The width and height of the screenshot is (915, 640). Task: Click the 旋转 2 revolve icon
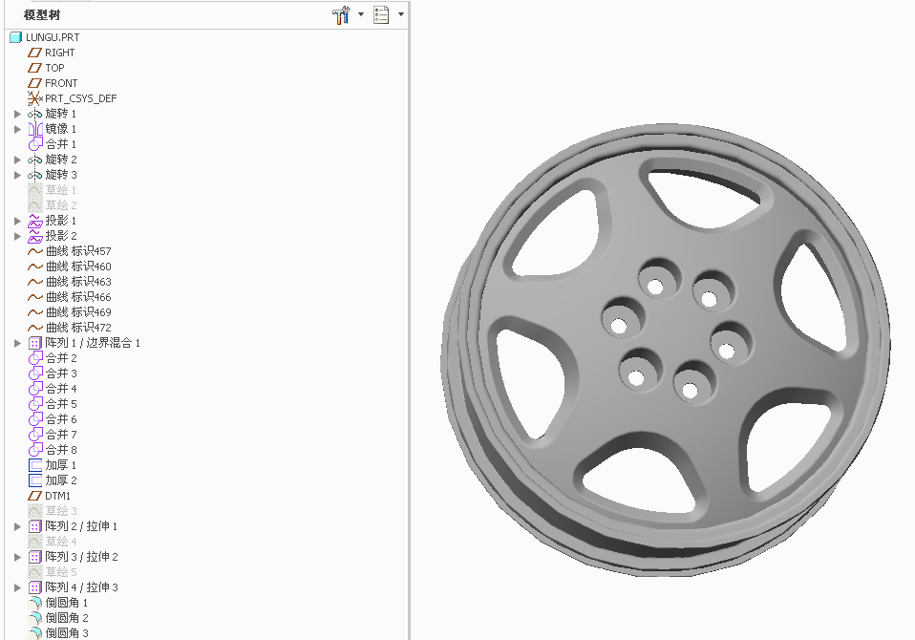coord(35,160)
